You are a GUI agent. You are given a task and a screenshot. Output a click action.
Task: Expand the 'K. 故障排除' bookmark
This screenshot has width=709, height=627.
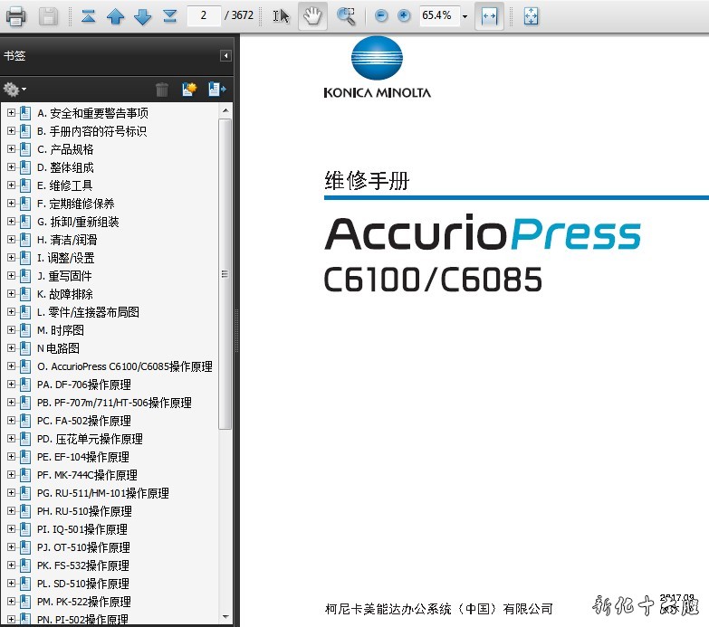(11, 294)
